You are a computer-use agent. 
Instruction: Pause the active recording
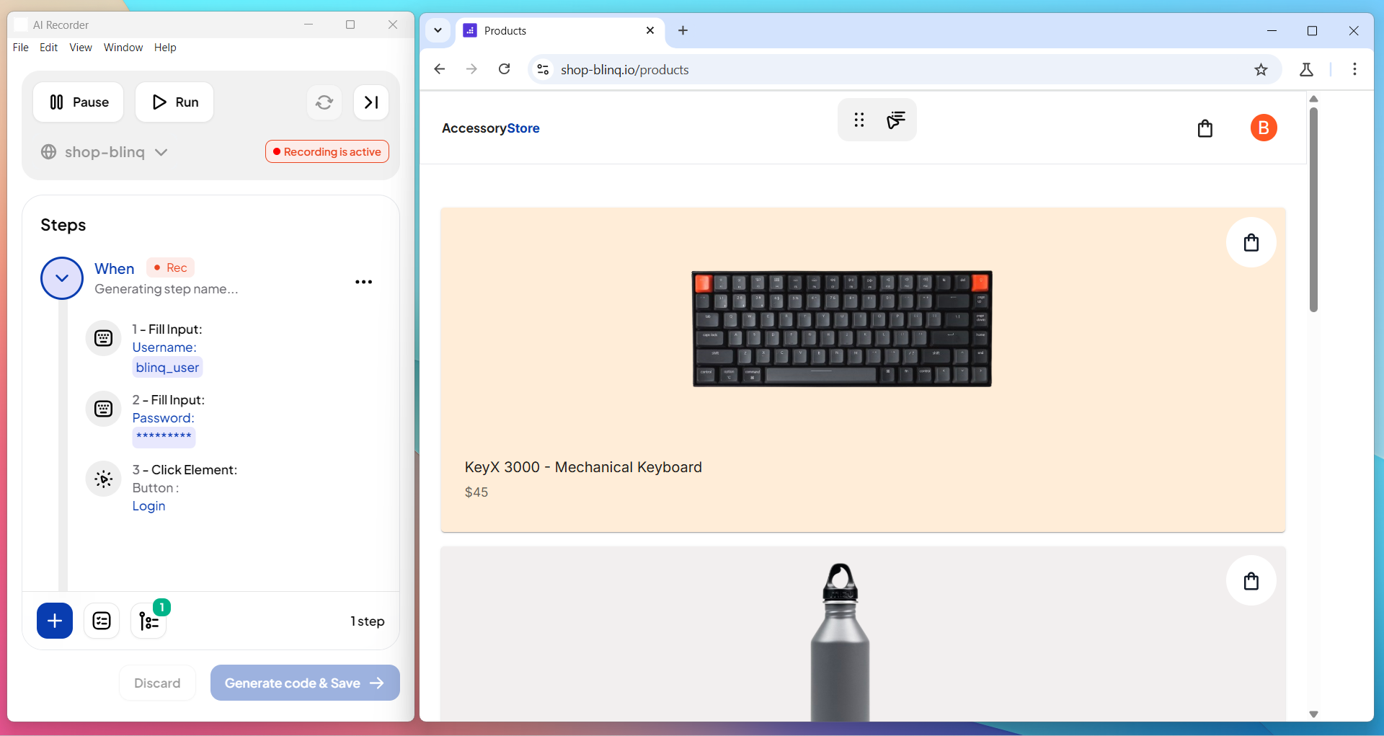79,102
